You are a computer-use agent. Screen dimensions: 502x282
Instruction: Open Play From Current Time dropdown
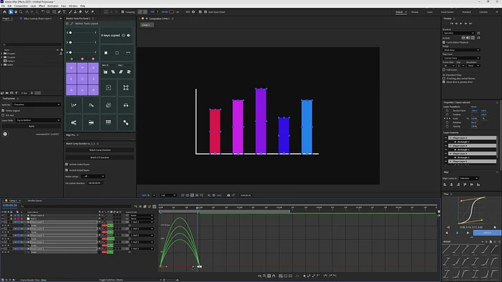(461, 58)
